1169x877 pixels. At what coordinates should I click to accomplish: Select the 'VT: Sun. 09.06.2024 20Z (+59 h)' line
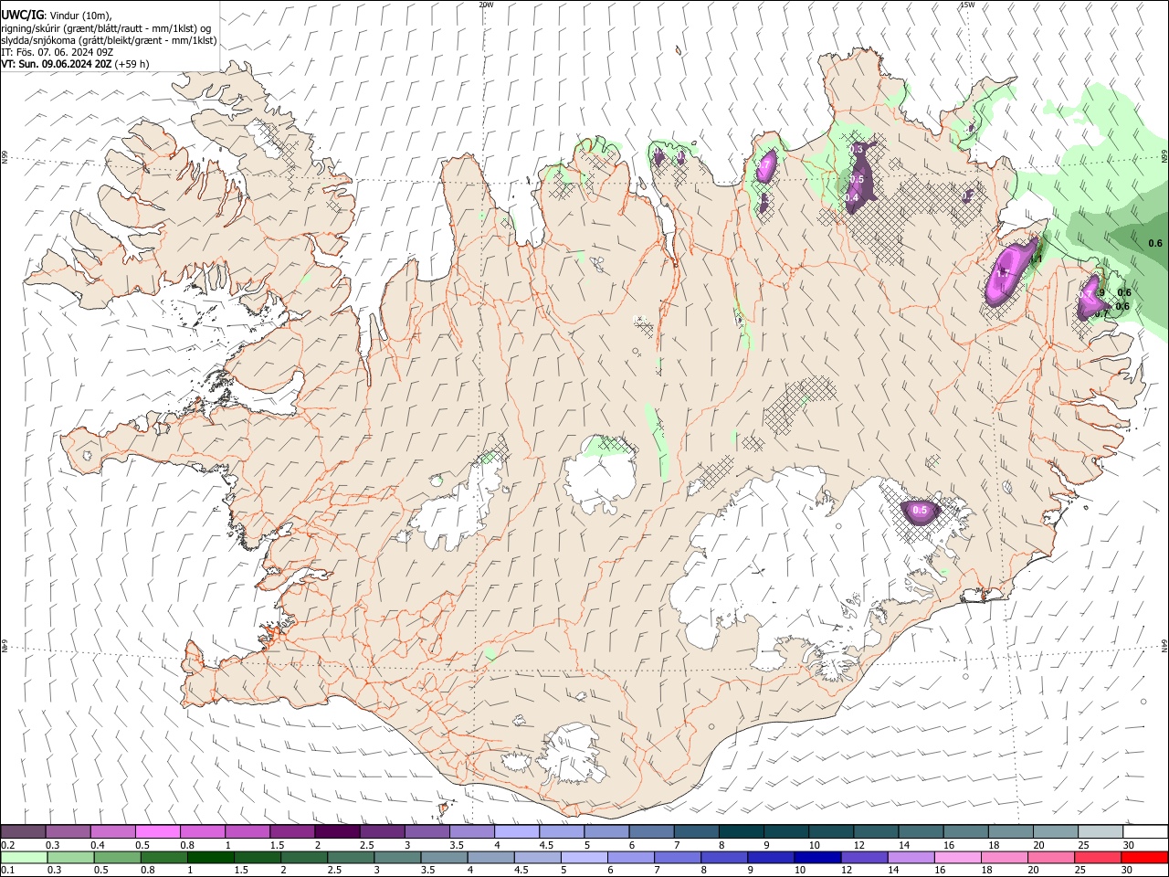tap(75, 64)
